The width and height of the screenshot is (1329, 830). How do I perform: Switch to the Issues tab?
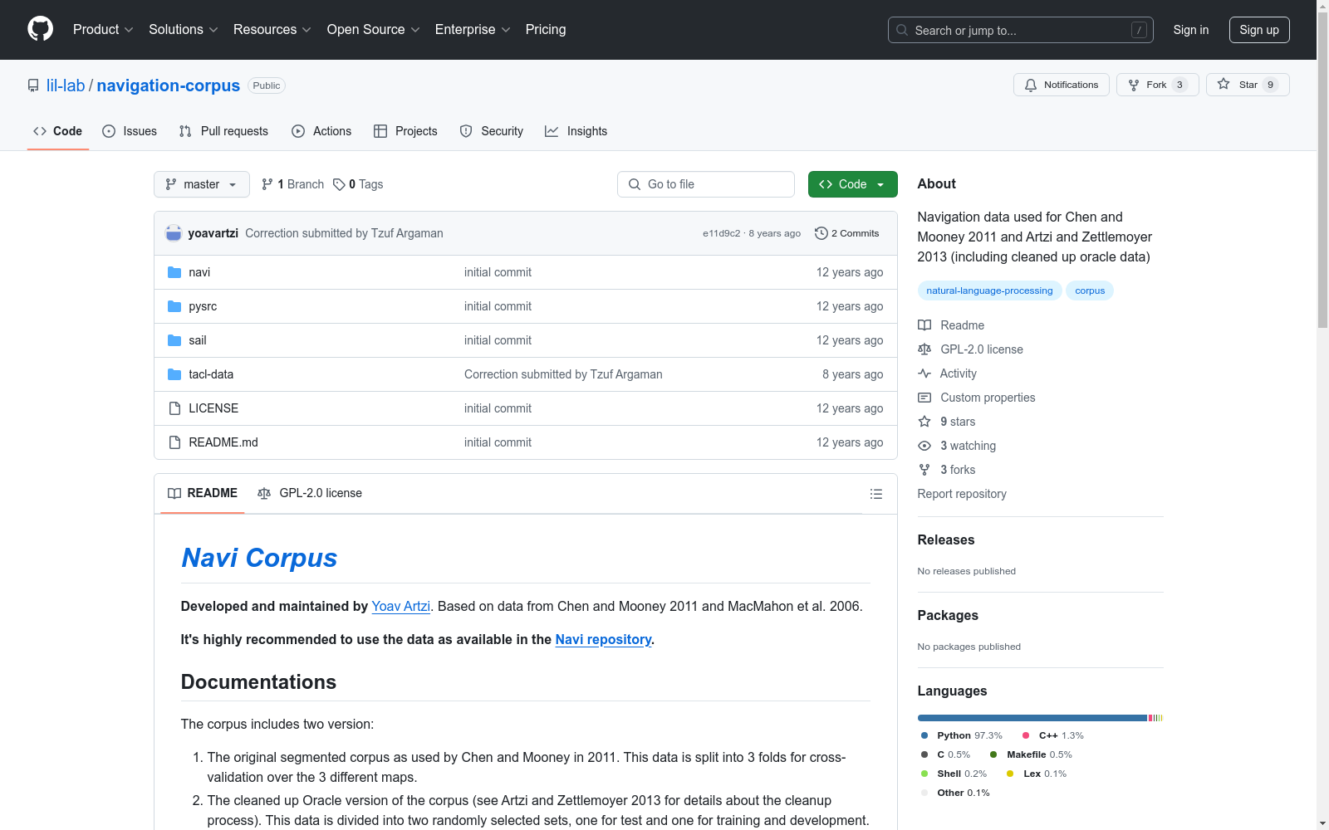point(130,131)
